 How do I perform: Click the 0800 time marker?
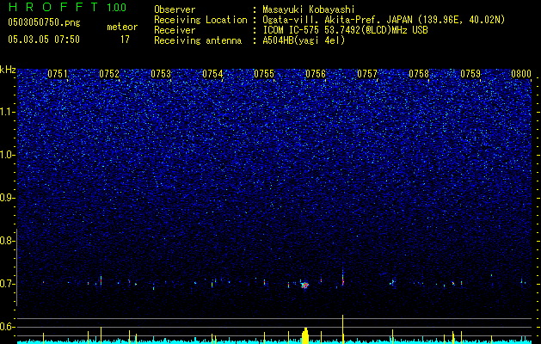pyautogui.click(x=521, y=74)
